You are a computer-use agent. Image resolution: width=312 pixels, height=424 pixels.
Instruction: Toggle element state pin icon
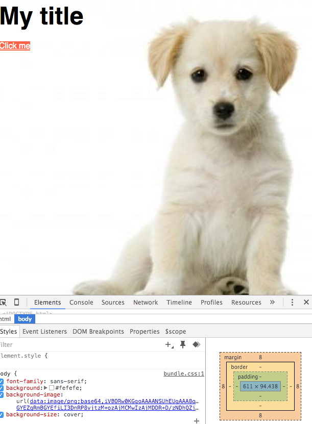point(183,345)
